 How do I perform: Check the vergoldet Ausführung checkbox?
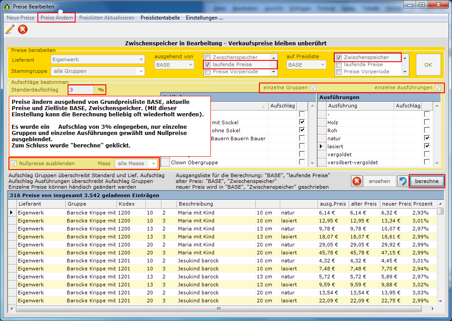tap(427, 155)
